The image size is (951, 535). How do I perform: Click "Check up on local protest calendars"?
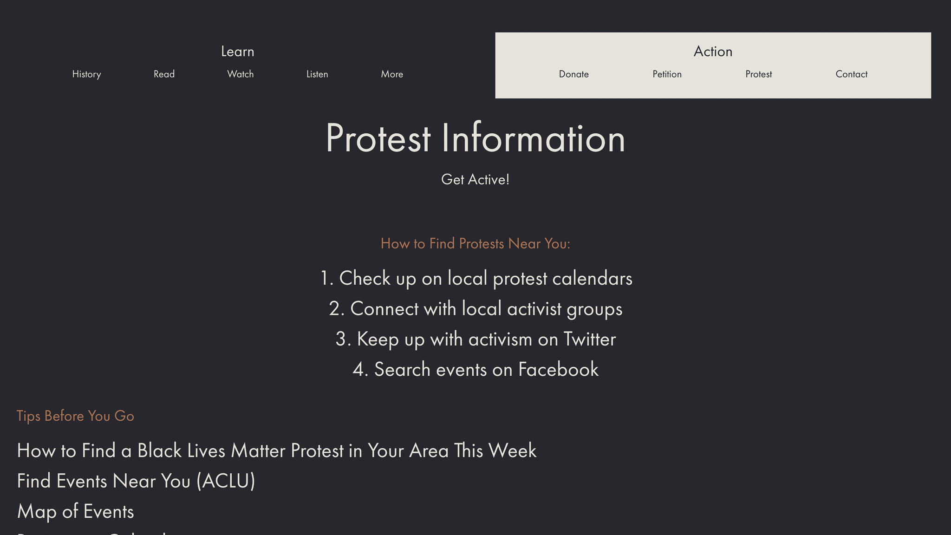pyautogui.click(x=476, y=279)
